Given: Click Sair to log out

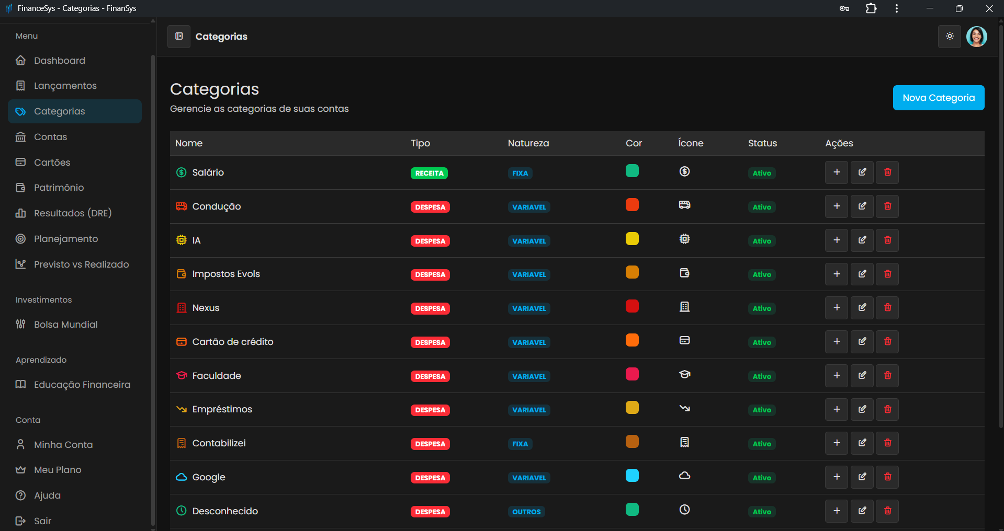Looking at the screenshot, I should [x=42, y=521].
